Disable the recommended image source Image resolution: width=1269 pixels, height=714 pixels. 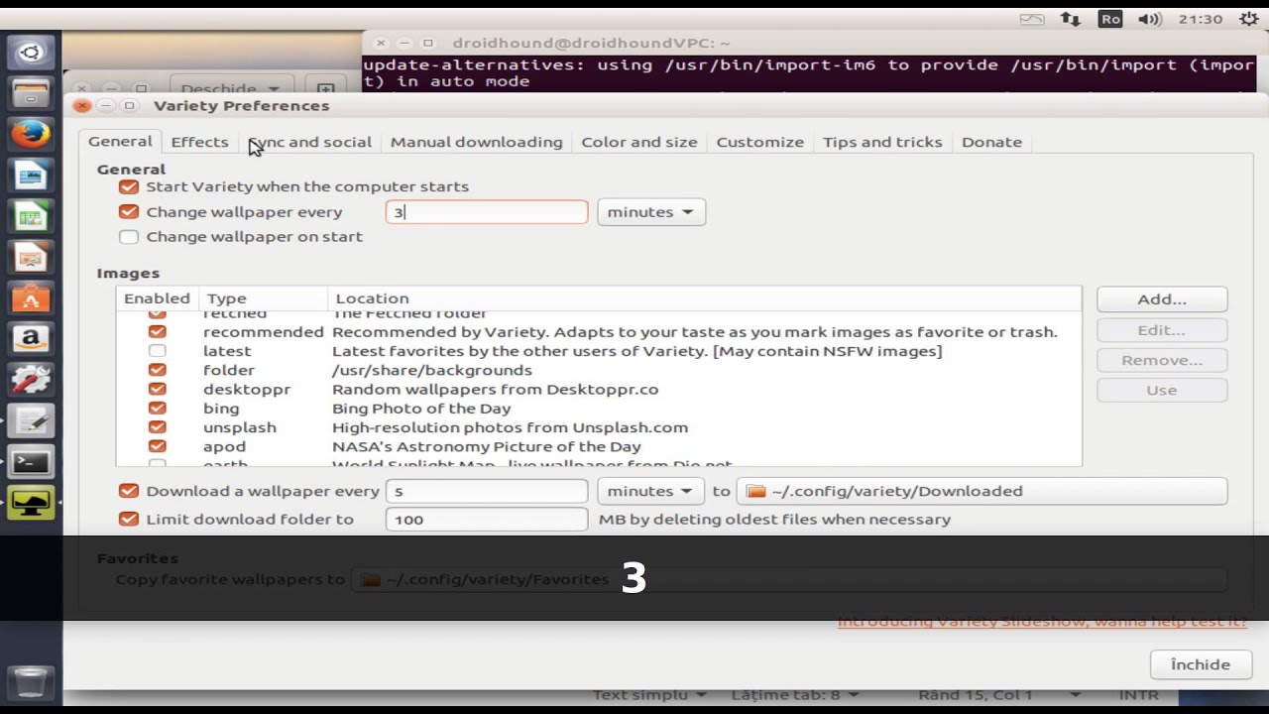[x=158, y=332]
